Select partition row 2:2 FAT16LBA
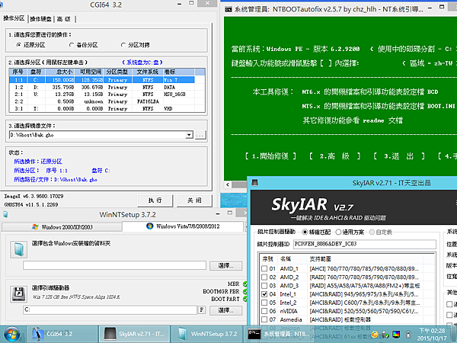 click(x=102, y=101)
